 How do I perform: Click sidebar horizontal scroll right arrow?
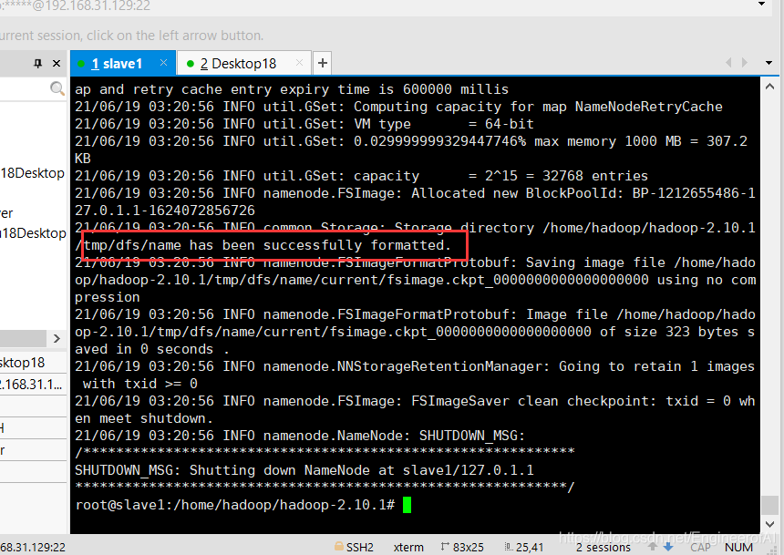pos(57,338)
